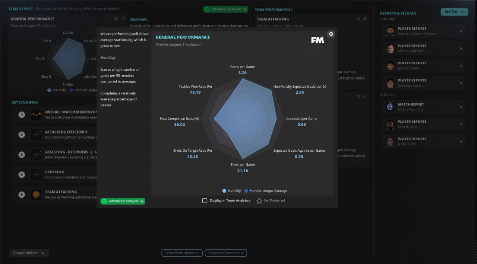Screen dimensions: 477x264
Task: Click Santiago Castro portrait icon
Action: coord(390,83)
